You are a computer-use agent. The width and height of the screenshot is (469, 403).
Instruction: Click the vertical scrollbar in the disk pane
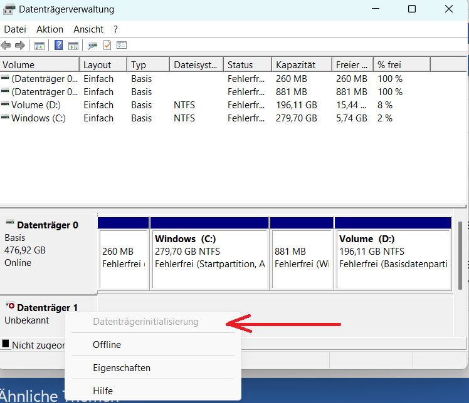(x=460, y=255)
